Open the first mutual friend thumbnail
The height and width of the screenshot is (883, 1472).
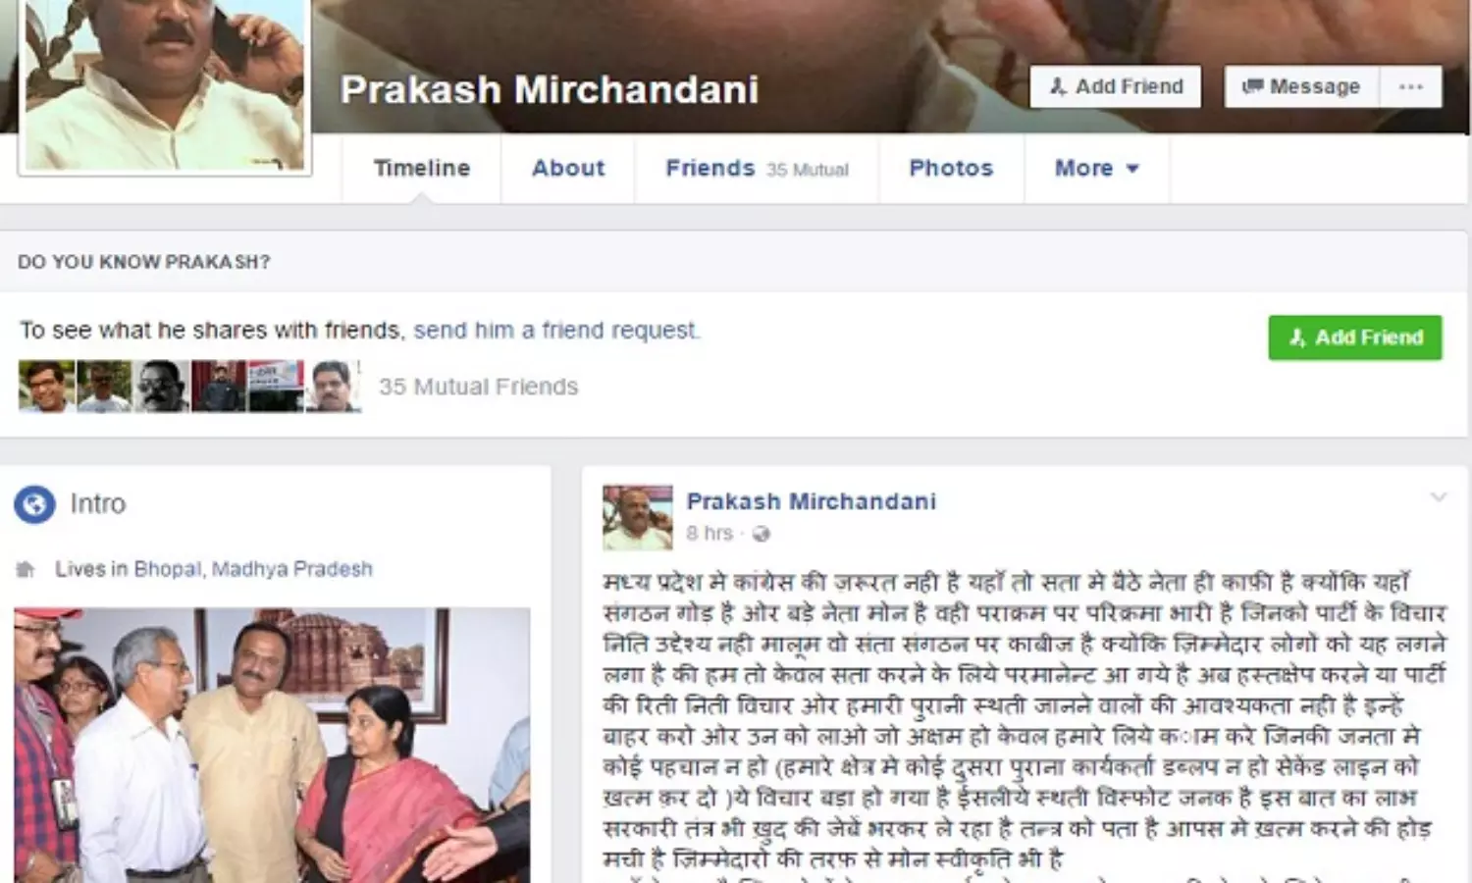pos(46,386)
